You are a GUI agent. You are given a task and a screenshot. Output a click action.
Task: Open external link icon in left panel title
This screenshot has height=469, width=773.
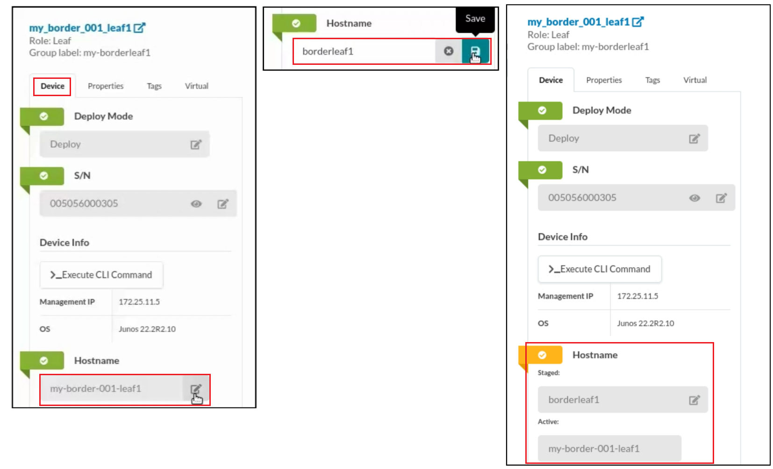(x=139, y=28)
